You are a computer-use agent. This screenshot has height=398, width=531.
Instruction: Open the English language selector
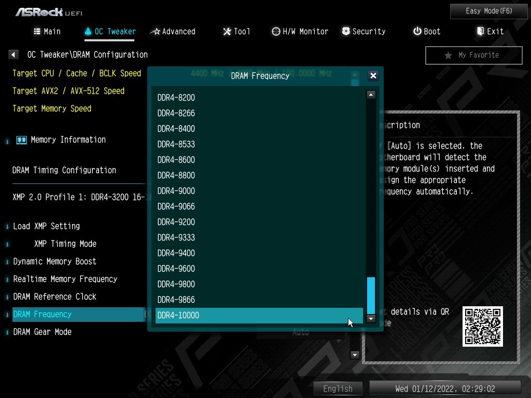point(338,389)
